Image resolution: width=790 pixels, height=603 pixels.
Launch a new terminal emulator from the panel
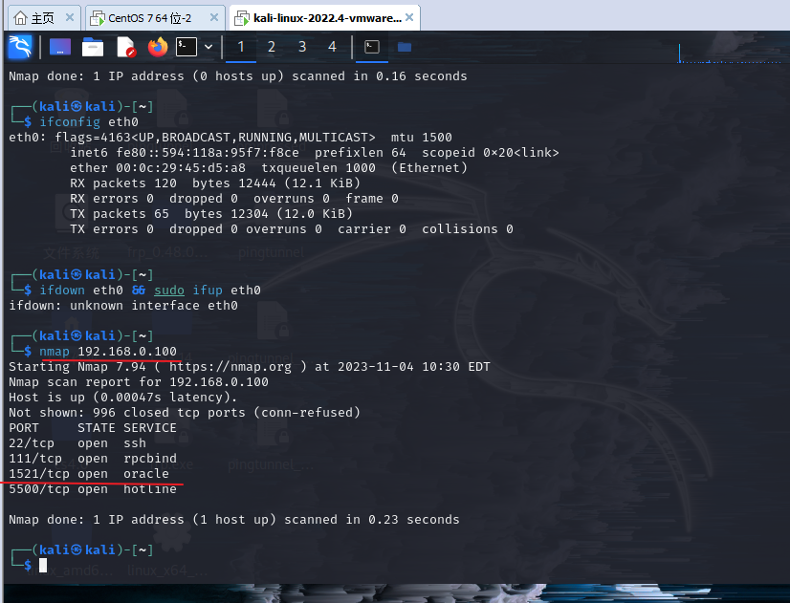tap(187, 47)
